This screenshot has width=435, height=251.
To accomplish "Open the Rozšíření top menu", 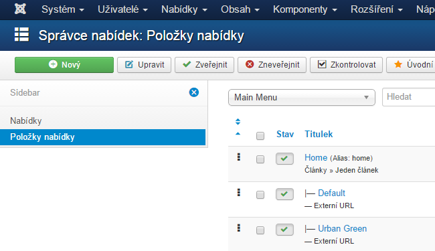I will [x=377, y=9].
